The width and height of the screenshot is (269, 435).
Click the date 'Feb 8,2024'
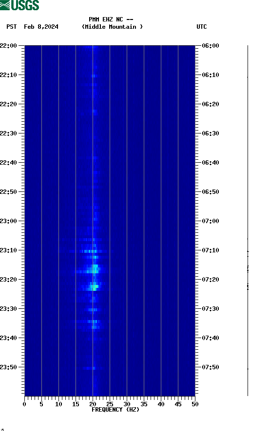pyautogui.click(x=41, y=27)
